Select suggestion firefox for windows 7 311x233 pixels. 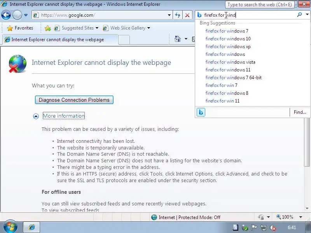pyautogui.click(x=227, y=31)
